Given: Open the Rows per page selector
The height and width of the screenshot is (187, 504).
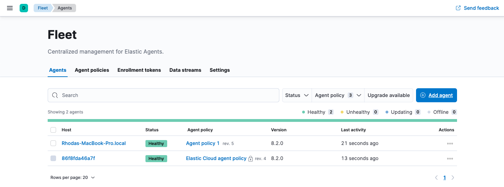Looking at the screenshot, I should point(73,178).
